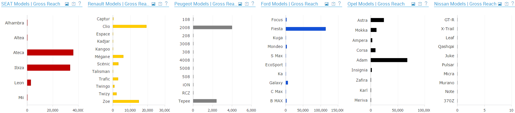The image size is (515, 113).
Task: Select the black Adam bar
Action: (x=389, y=60)
